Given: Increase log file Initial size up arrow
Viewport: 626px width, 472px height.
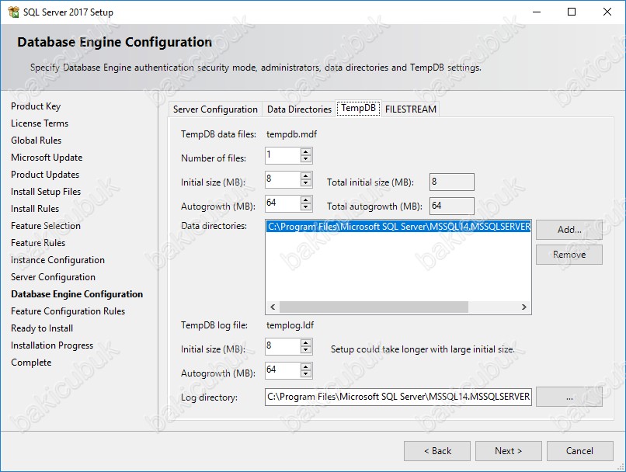Looking at the screenshot, I should tap(306, 343).
